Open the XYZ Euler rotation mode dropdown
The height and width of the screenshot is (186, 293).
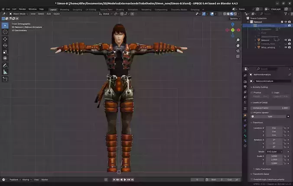click(274, 152)
